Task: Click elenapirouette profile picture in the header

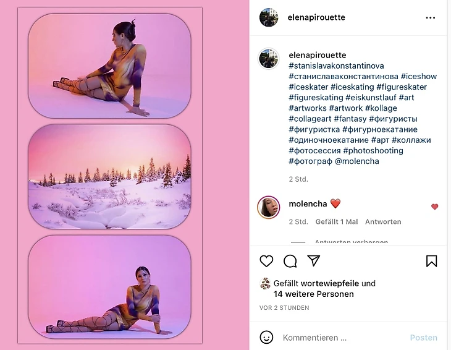Action: [269, 18]
